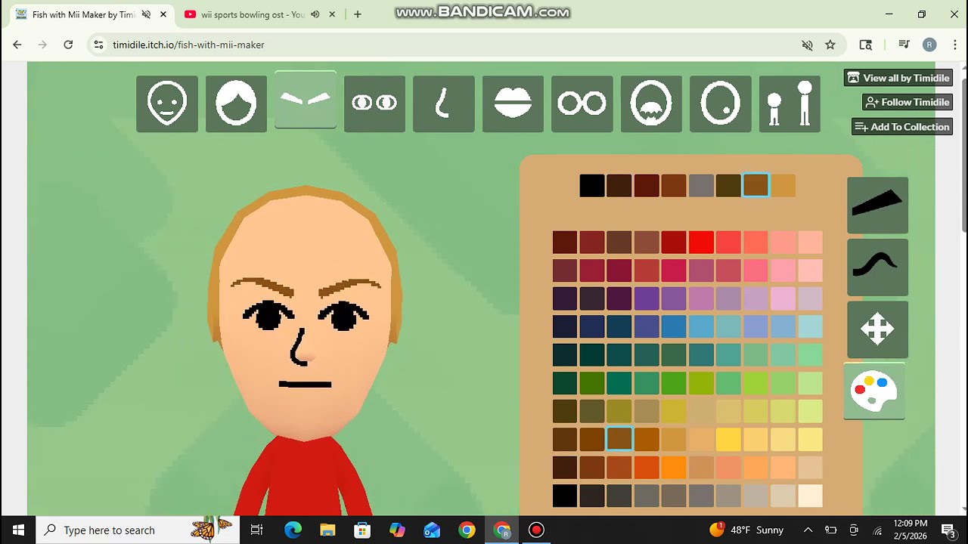The image size is (968, 544).
Task: Open a new browser tab
Action: coord(358,14)
